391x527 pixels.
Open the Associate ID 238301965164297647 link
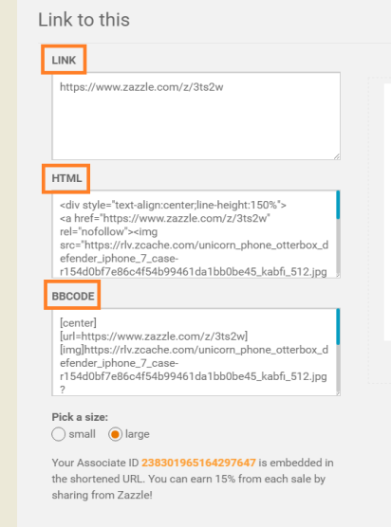(198, 463)
